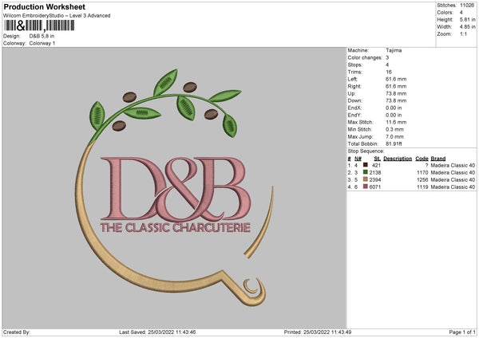The image size is (479, 338).
Task: Click 'Wilcom EmbroideryStudio – Level 3 Advanced' text
Action: 57,16
